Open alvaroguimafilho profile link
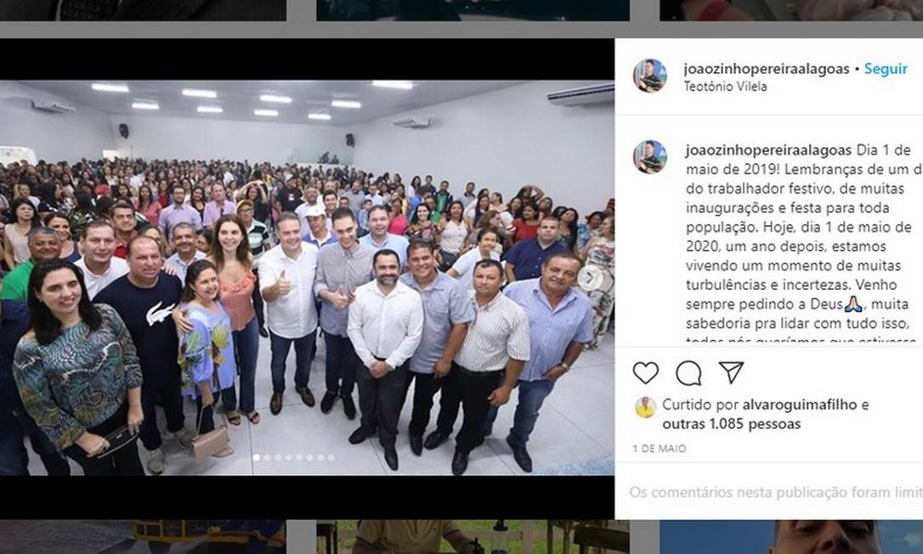The width and height of the screenshot is (923, 554). [x=800, y=404]
